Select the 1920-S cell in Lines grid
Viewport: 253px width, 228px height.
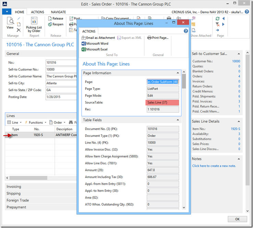[x=38, y=135]
